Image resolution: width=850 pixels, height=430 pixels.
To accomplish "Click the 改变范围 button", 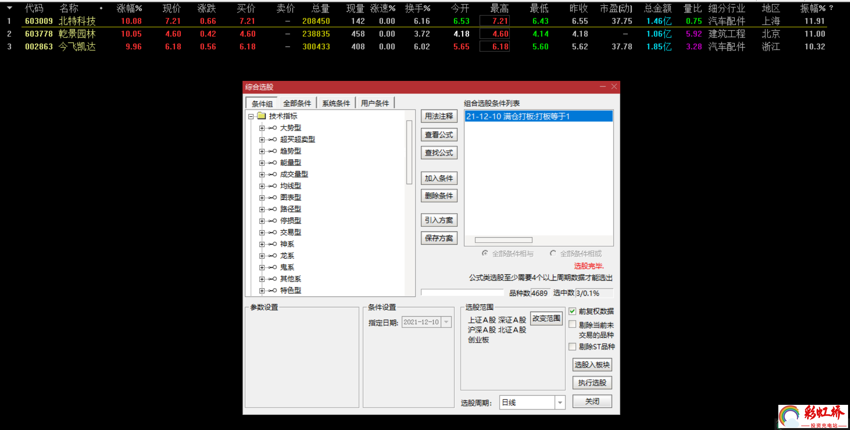I will 546,319.
